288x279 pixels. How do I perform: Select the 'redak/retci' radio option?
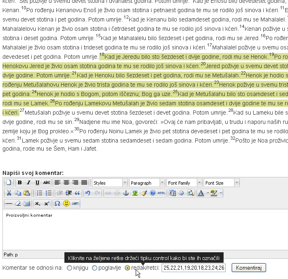[x=128, y=268]
